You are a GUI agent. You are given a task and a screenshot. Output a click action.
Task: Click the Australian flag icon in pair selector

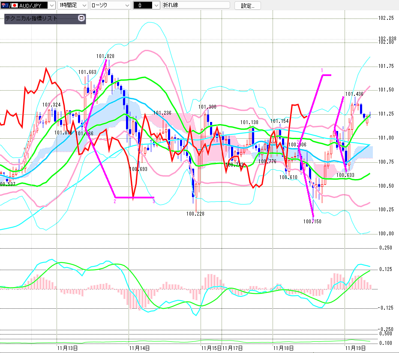point(4,6)
